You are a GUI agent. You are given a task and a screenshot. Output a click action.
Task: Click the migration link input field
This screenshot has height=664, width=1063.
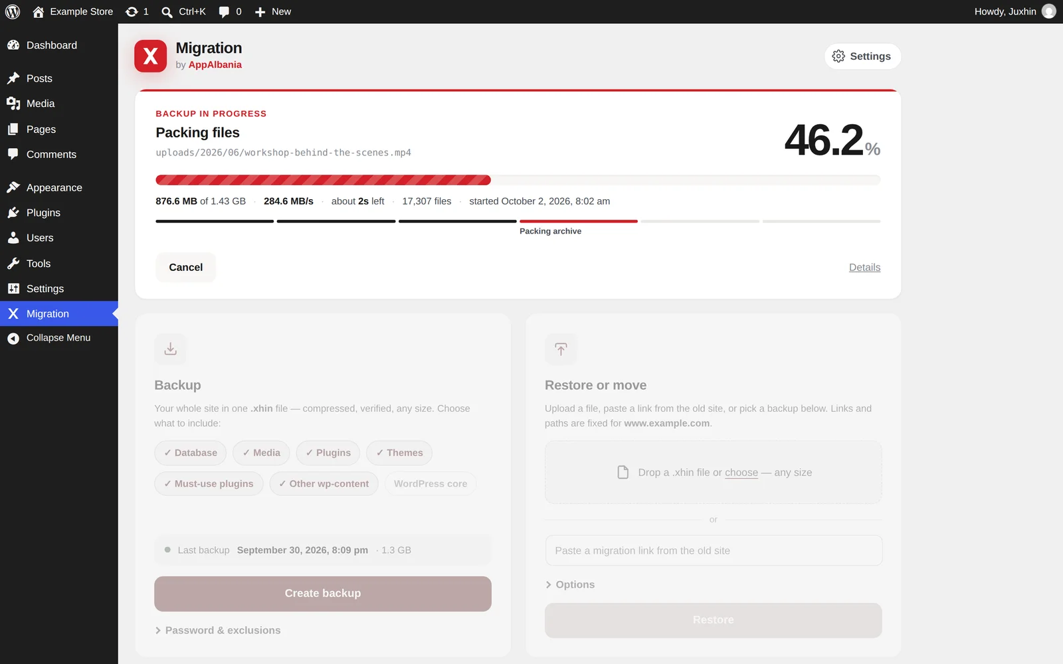coord(714,550)
